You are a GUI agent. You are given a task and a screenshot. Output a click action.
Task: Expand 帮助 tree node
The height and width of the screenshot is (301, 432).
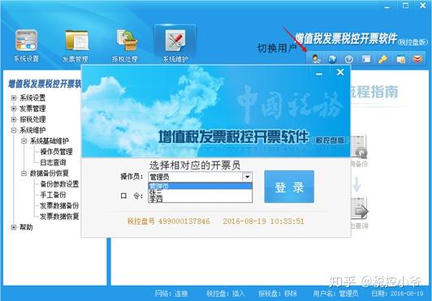(14, 227)
